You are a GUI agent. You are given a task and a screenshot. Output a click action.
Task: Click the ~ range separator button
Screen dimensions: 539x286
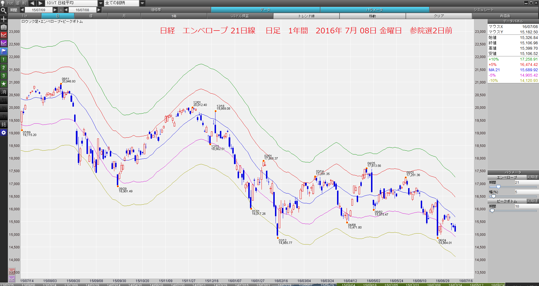point(61,10)
